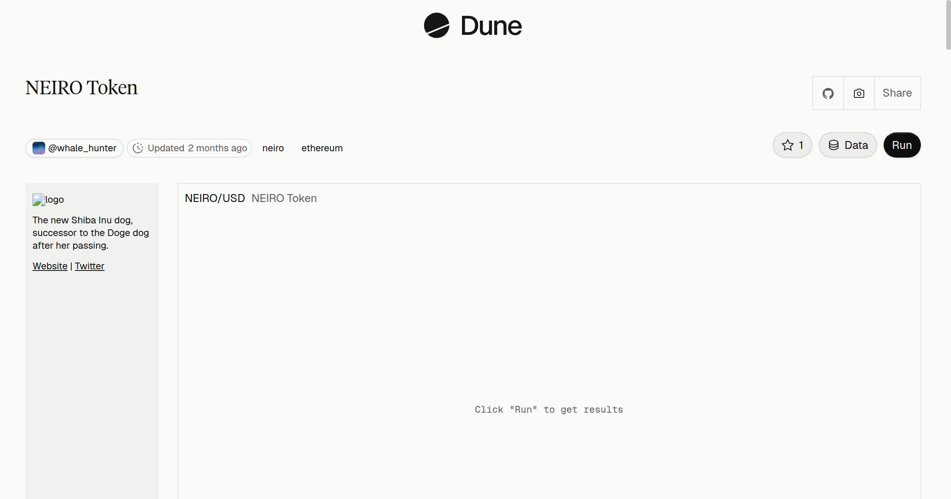
Task: Click the Shiba Inu dog description text
Action: coord(91,233)
